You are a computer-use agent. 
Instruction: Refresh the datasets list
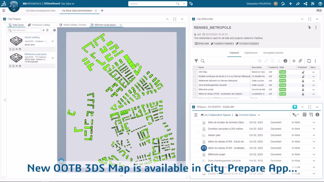[x=309, y=61]
